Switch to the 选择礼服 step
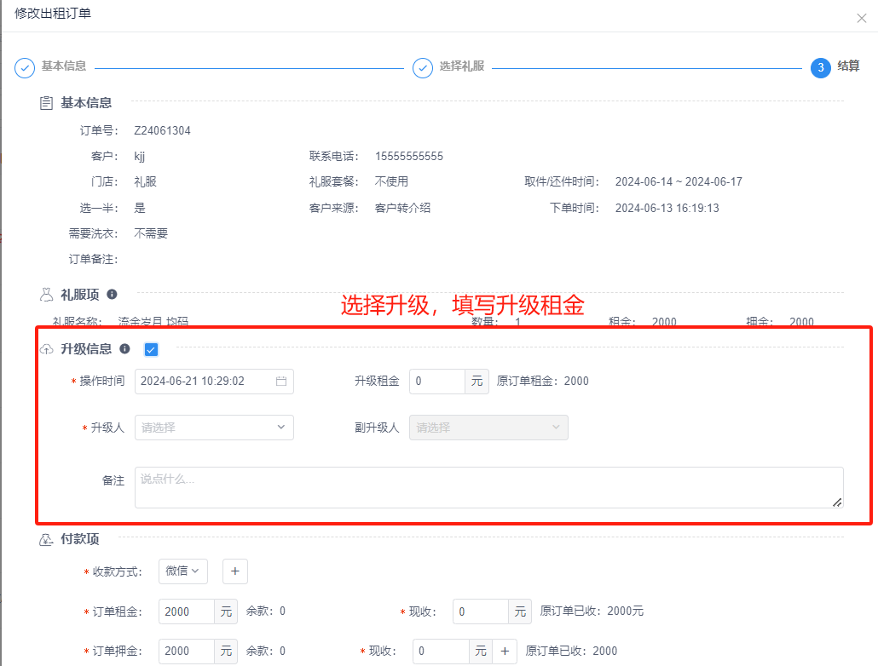Viewport: 878px width, 666px height. tap(423, 67)
